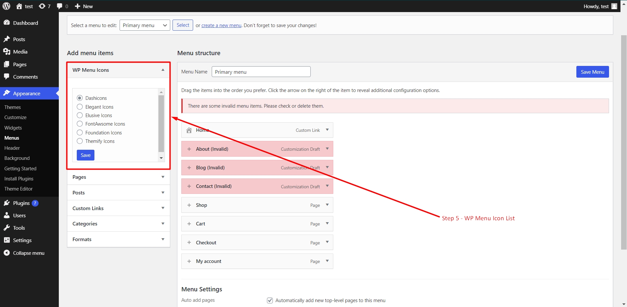627x307 pixels.
Task: Open the comments bubble in admin bar
Action: 59,6
